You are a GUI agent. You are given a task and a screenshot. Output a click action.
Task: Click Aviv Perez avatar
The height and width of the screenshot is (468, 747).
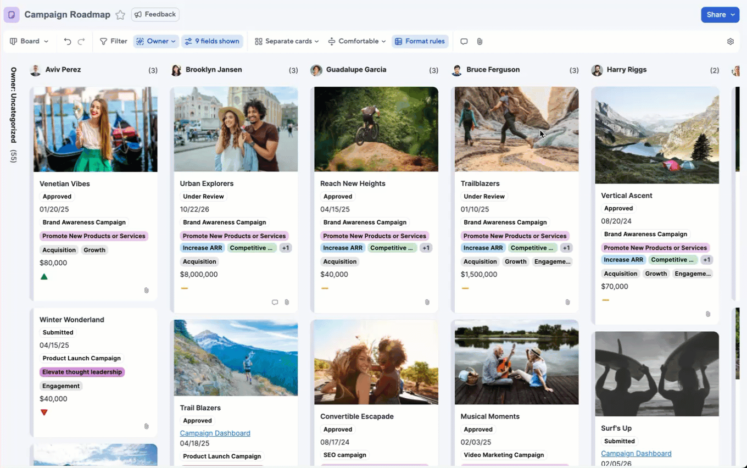point(36,70)
